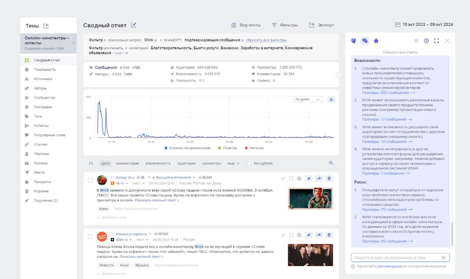Show more excluded categories via еще 1
Viewport: 470px width, 279px height.
(x=118, y=53)
